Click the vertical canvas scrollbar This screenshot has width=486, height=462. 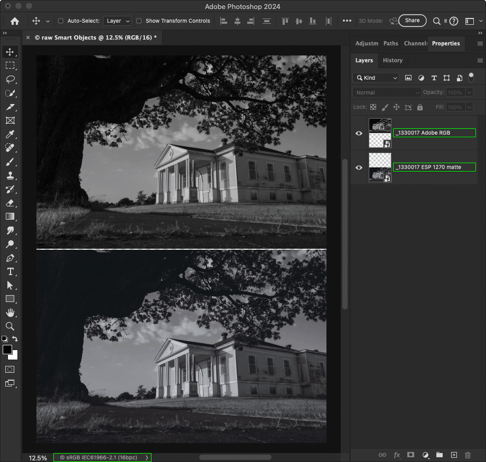point(344,234)
